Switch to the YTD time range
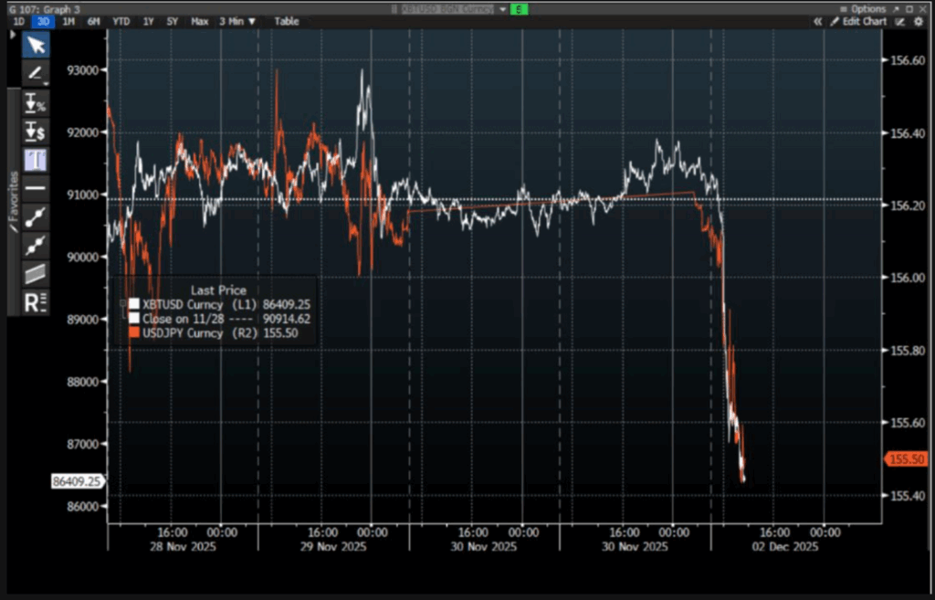The width and height of the screenshot is (935, 600). click(121, 21)
